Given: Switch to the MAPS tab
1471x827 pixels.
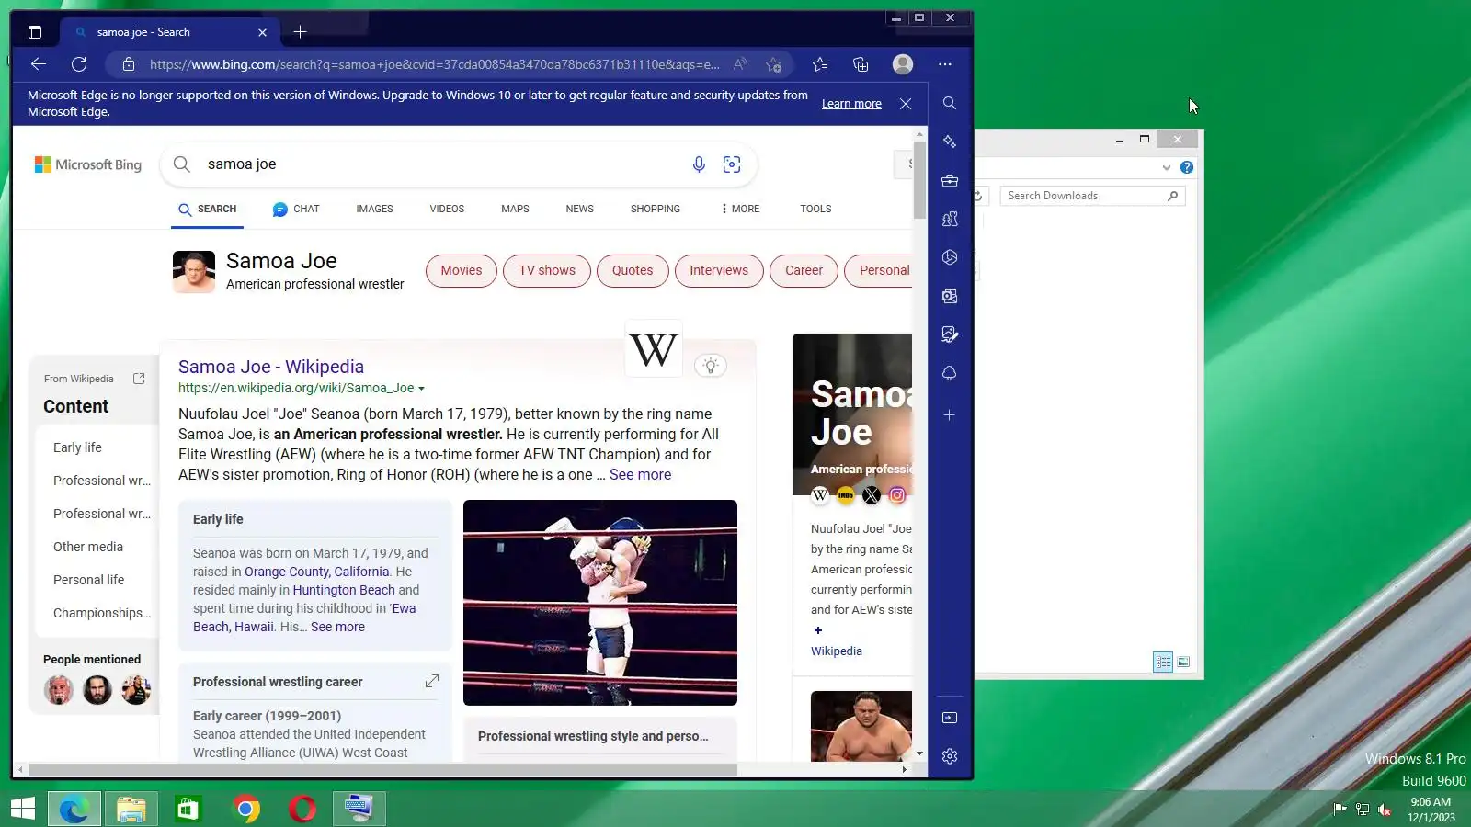Looking at the screenshot, I should click(x=515, y=209).
